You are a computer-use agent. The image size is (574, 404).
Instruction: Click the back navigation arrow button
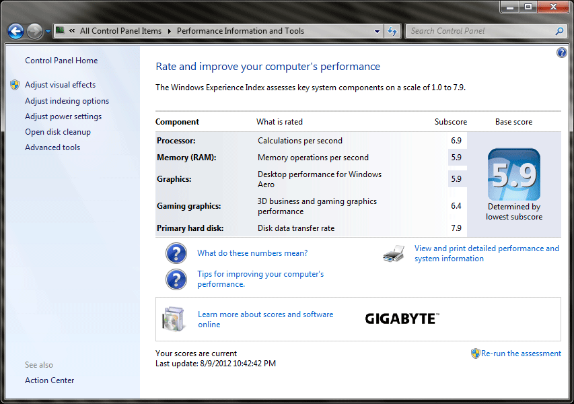pyautogui.click(x=15, y=30)
